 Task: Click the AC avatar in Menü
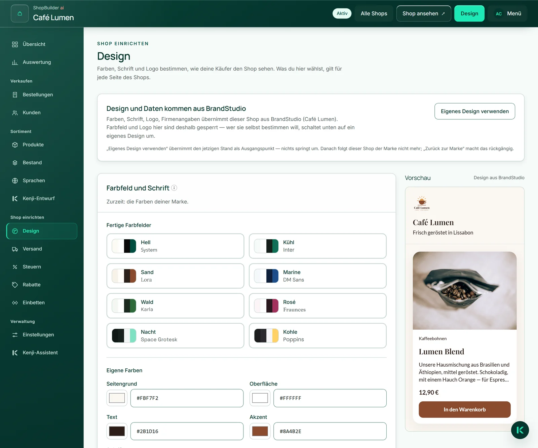point(499,13)
